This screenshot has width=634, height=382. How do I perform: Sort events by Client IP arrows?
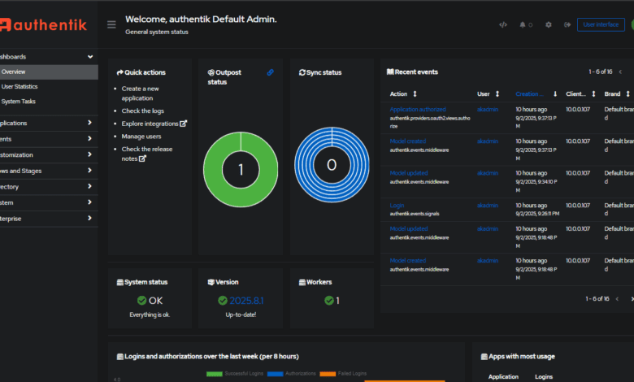(593, 93)
